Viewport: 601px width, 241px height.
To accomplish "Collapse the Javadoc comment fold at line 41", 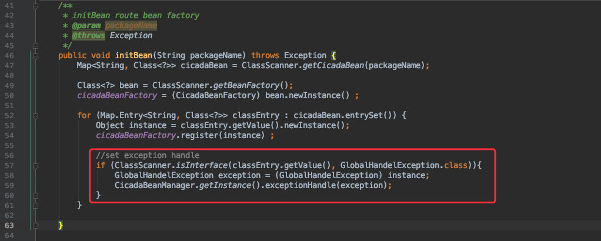I will [x=36, y=6].
